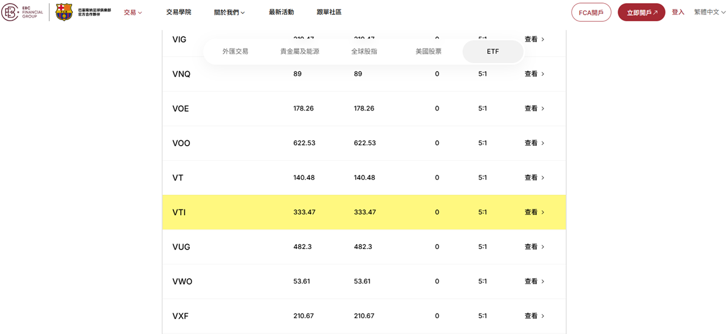Image resolution: width=728 pixels, height=334 pixels.
Task: Select the VOO symbol name
Action: (x=181, y=143)
